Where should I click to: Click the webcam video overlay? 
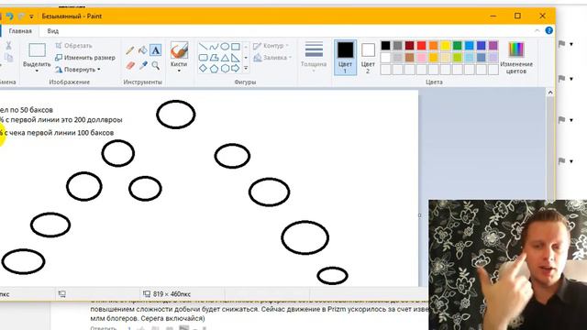(507, 265)
